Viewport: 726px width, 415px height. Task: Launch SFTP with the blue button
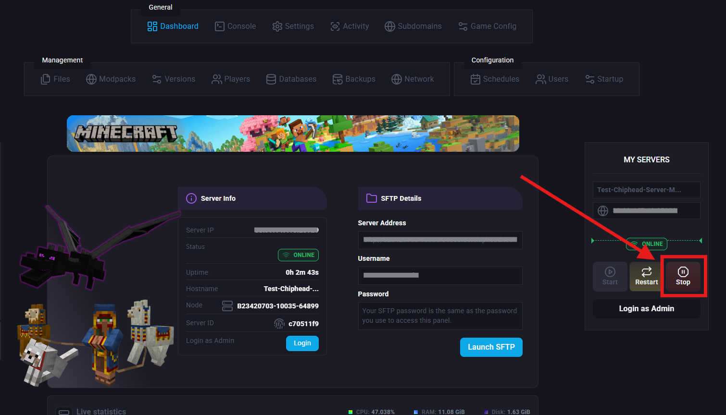click(x=491, y=347)
